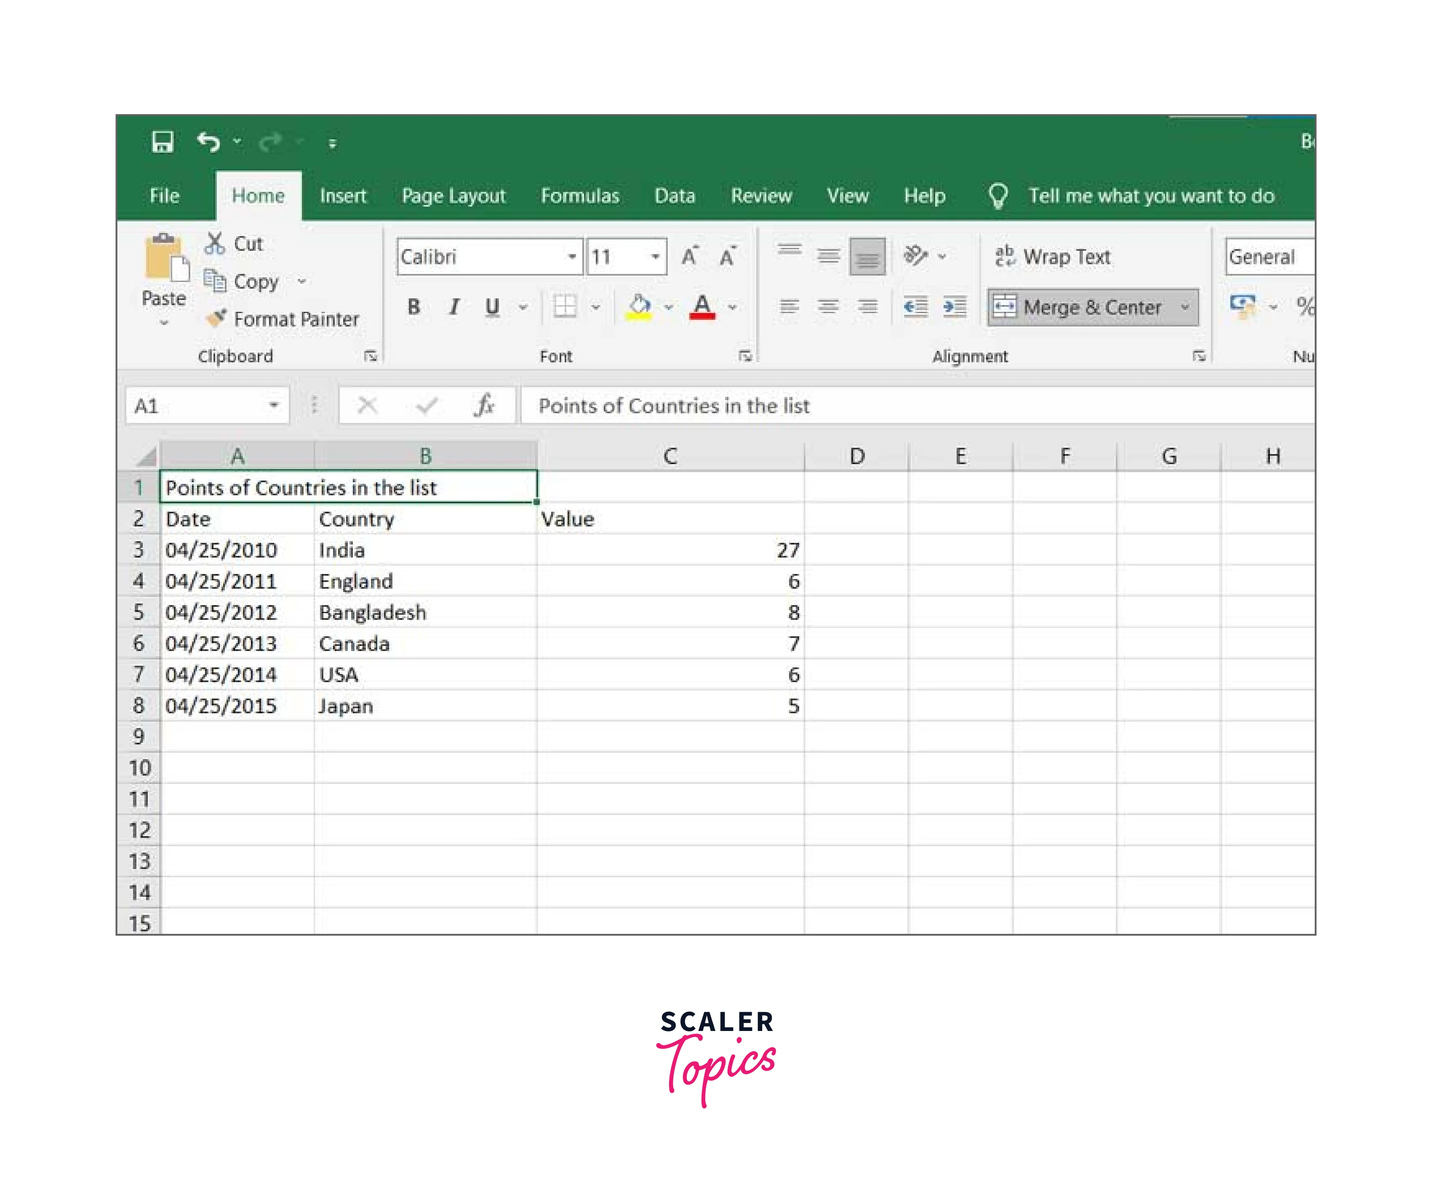
Task: Click the Center align icon
Action: [x=828, y=307]
